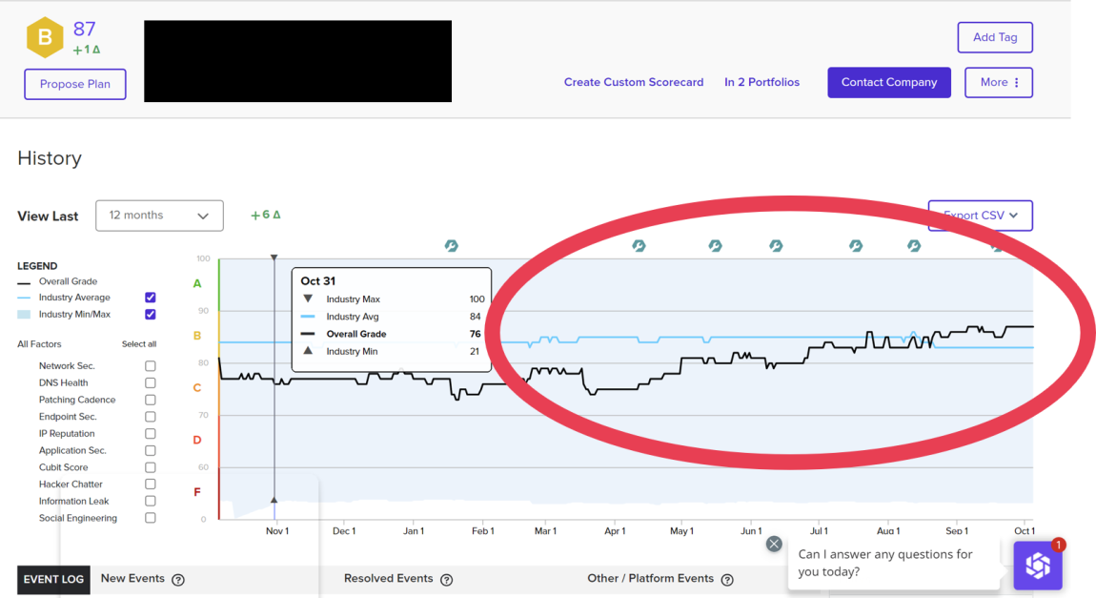This screenshot has height=598, width=1096.
Task: Click the History heading
Action: tap(50, 158)
